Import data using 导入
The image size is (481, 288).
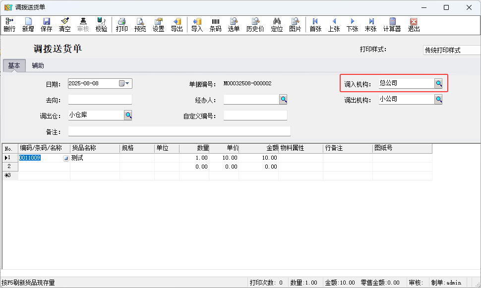click(x=197, y=25)
